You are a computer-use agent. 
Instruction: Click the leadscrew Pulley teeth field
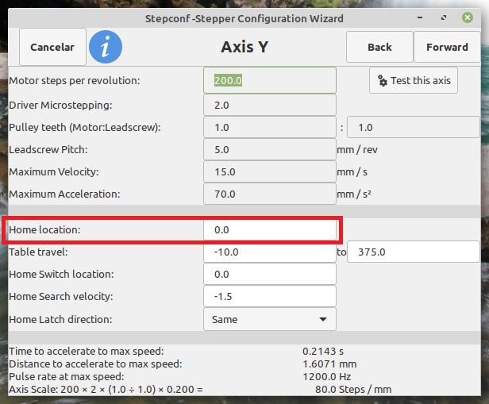tap(413, 127)
